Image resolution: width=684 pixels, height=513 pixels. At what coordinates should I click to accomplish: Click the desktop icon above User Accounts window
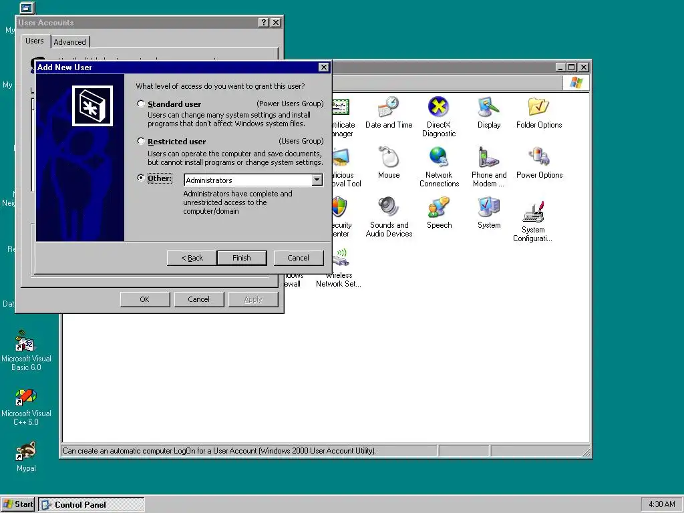pos(27,7)
